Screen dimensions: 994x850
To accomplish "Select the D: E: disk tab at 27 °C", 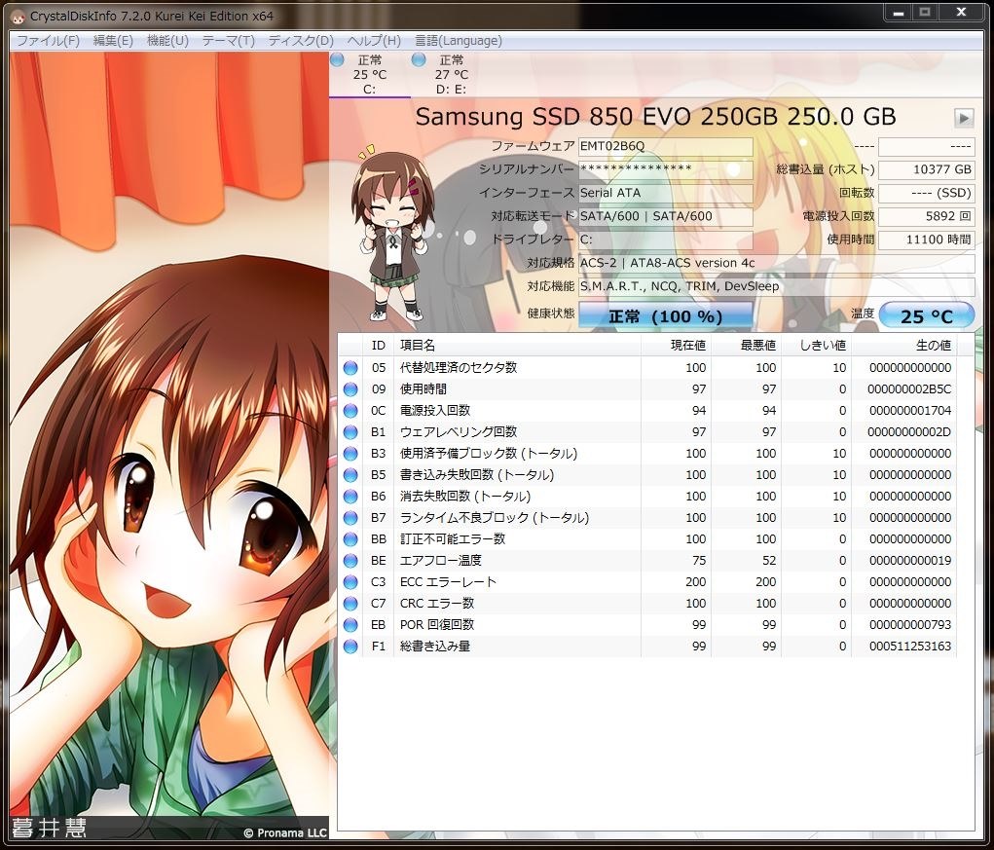I will click(x=452, y=75).
